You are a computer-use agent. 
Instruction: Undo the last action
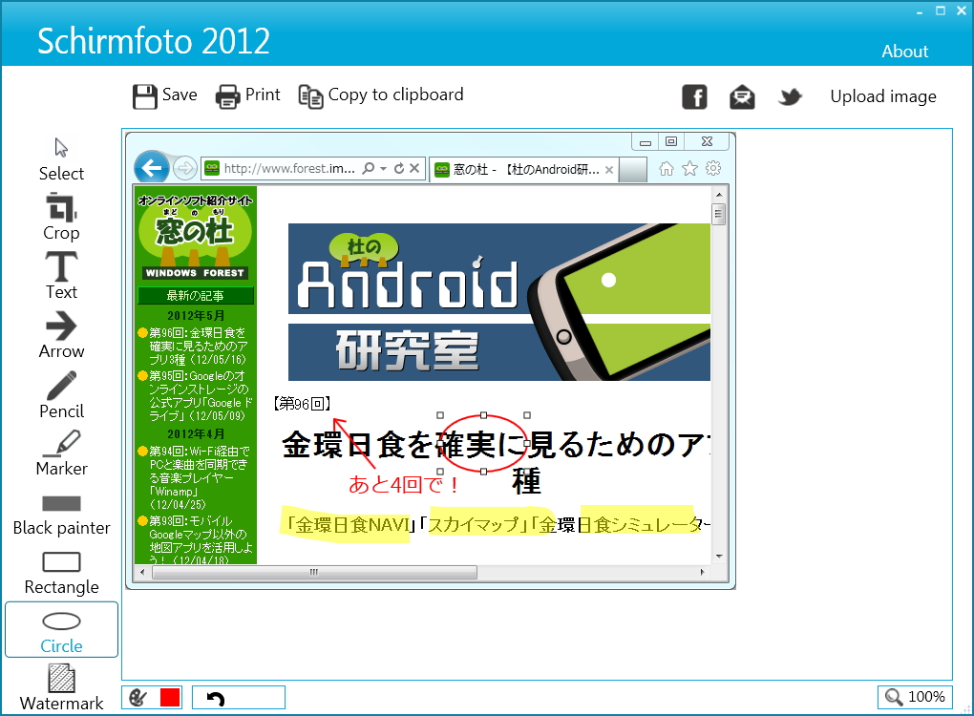tap(216, 699)
